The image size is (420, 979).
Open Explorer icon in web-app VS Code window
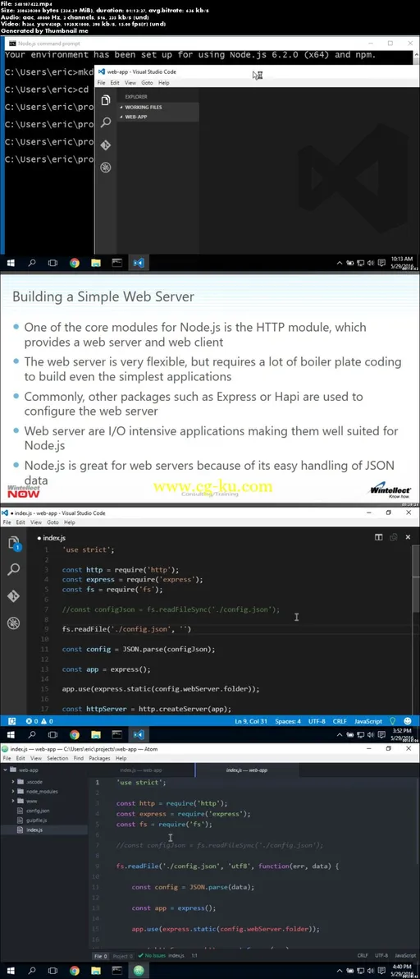(x=106, y=100)
